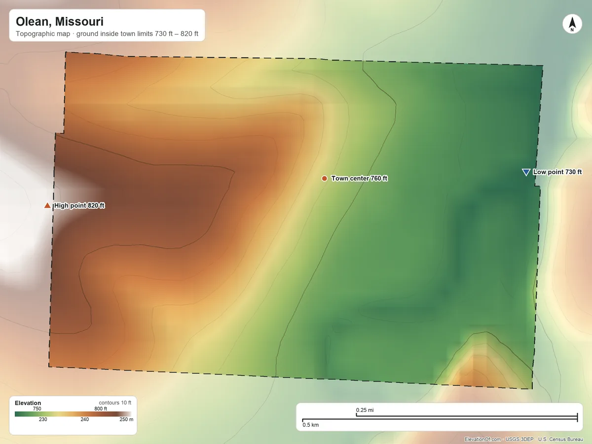
Task: Select the 'Olean, Missouri' title text
Action: [x=60, y=22]
